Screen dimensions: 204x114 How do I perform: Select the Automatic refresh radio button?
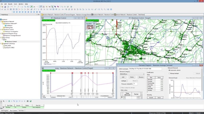tap(169, 70)
